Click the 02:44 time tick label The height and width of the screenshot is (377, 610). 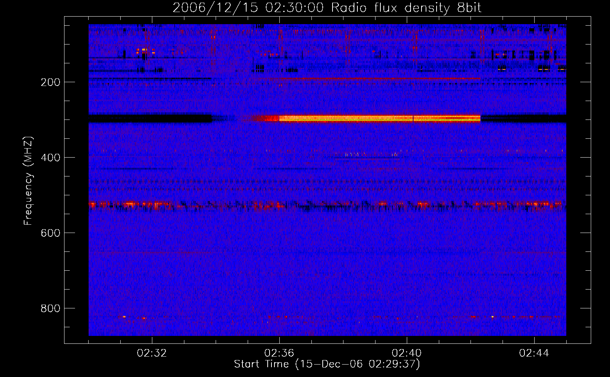click(534, 353)
